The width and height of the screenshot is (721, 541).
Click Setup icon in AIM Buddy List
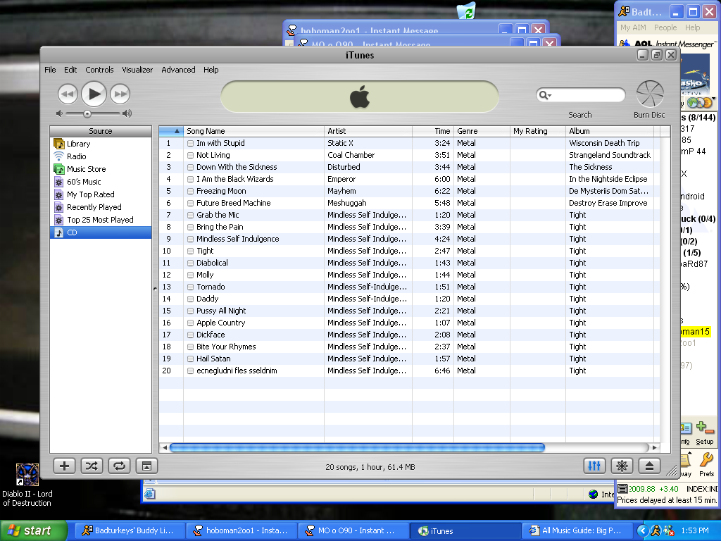point(704,433)
